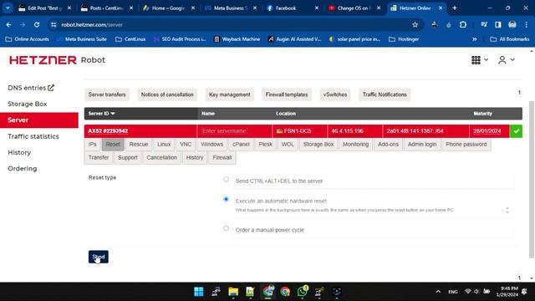Select Send CTRL+ALT+DEL radio option

(226, 179)
